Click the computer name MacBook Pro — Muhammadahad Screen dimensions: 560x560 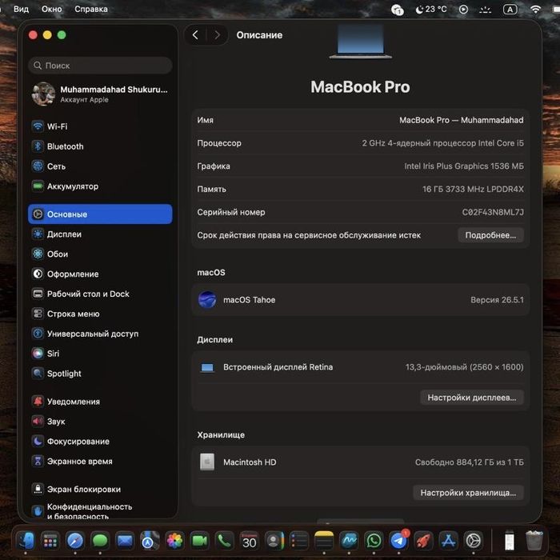[462, 120]
